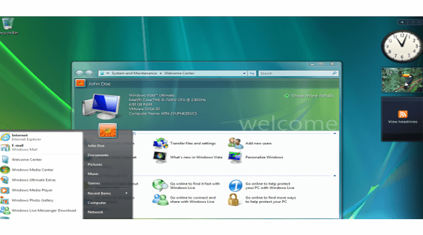Image resolution: width=423 pixels, height=235 pixels.
Task: Open the address bar history dropdown arrow
Action: (x=244, y=73)
